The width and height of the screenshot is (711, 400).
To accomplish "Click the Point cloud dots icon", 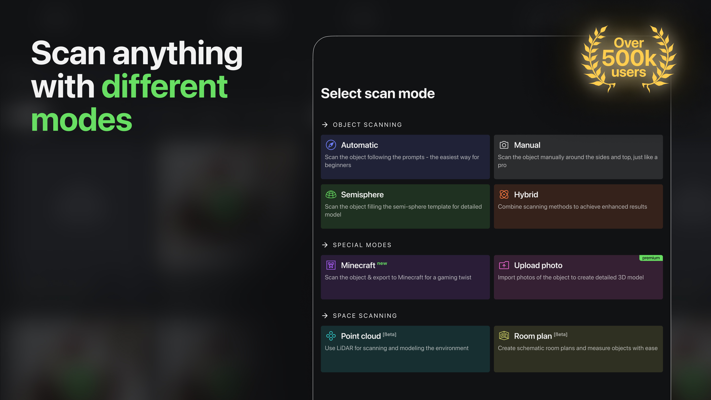I will (331, 336).
